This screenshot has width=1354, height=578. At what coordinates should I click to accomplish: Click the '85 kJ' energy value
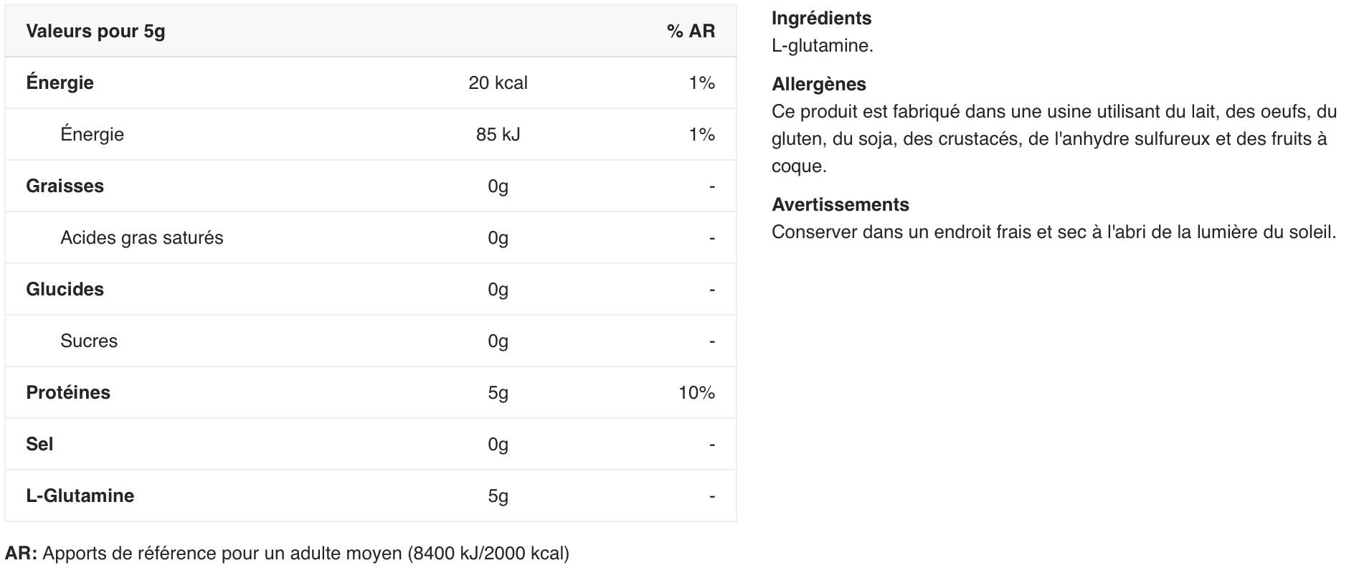[x=498, y=135]
